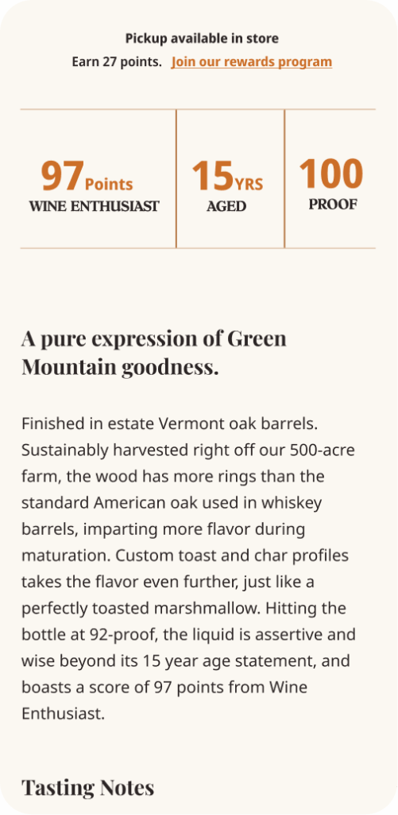
Task: Click the Custom toast and char profiles line
Action: (x=185, y=556)
